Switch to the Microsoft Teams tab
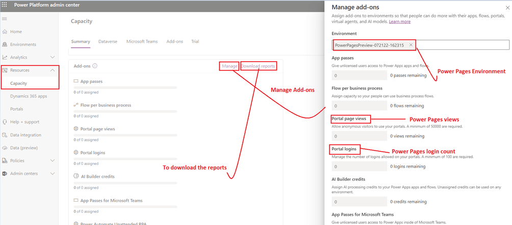512x225 pixels. point(142,41)
